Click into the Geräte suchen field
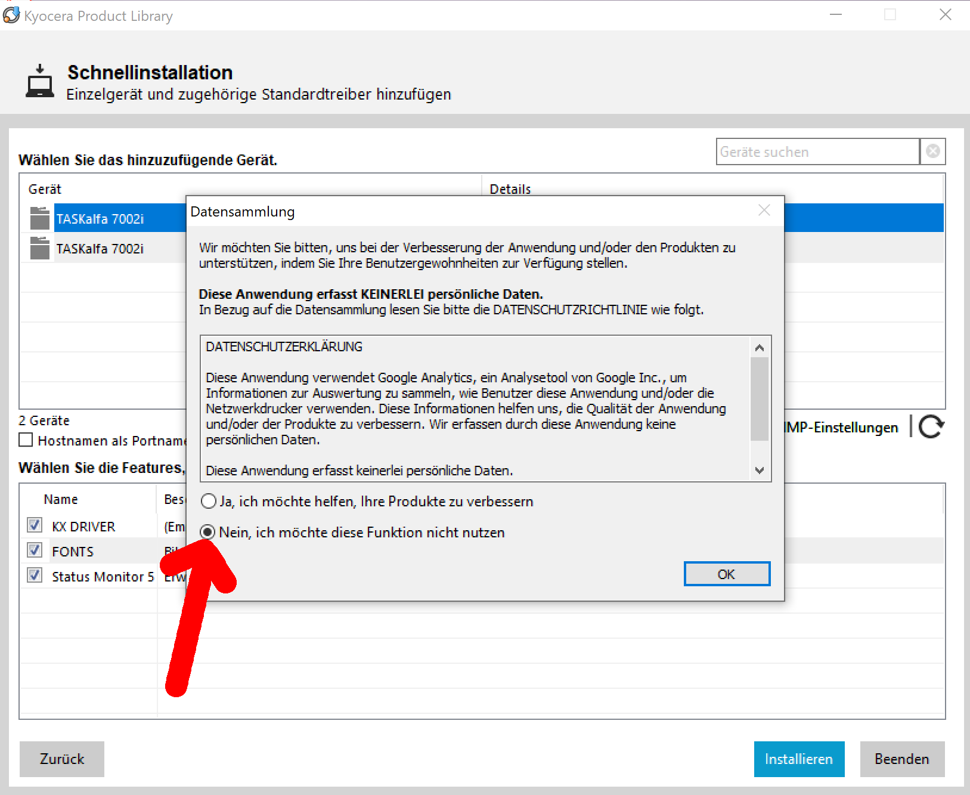This screenshot has height=795, width=970. point(817,151)
